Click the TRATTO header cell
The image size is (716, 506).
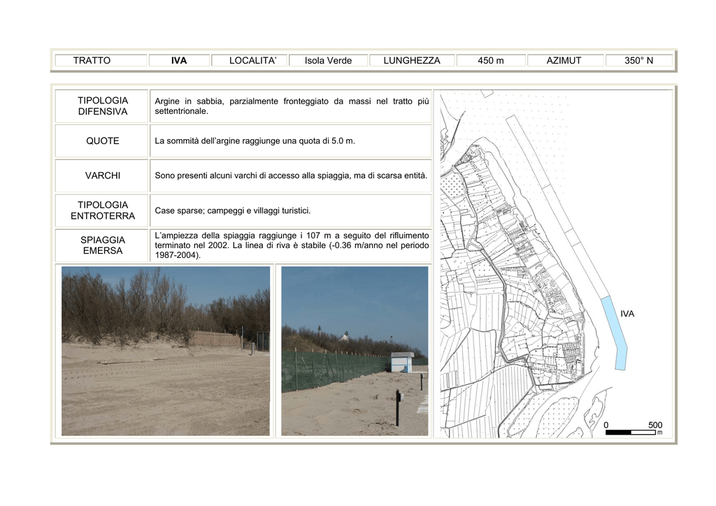point(101,60)
